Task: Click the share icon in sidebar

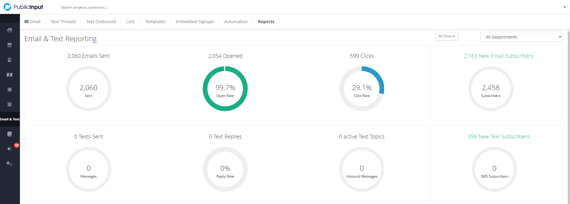Action: pyautogui.click(x=10, y=90)
